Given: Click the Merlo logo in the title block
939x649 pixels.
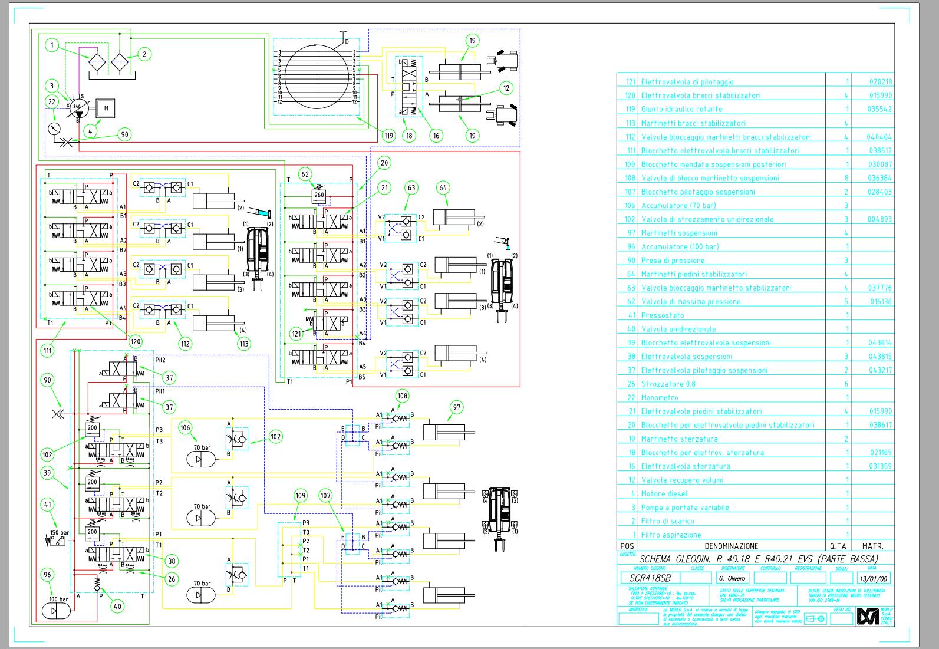Looking at the screenshot, I should [867, 616].
